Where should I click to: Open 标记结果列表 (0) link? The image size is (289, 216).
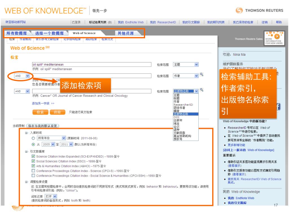click(100, 22)
